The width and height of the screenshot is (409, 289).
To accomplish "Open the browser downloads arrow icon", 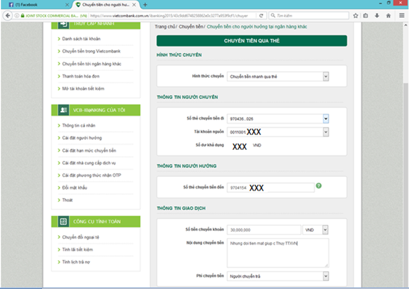I will tap(376, 15).
